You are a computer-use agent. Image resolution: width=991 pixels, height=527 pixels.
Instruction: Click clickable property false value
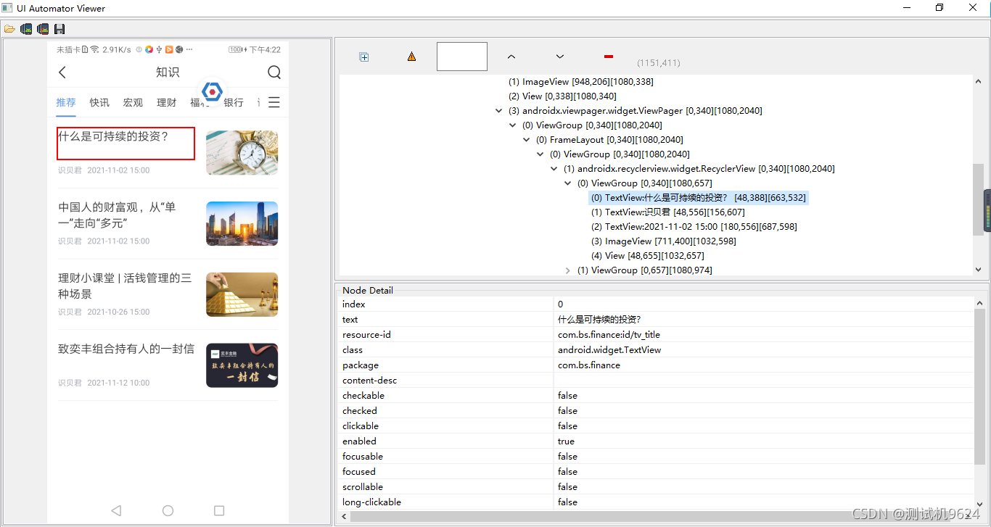567,426
